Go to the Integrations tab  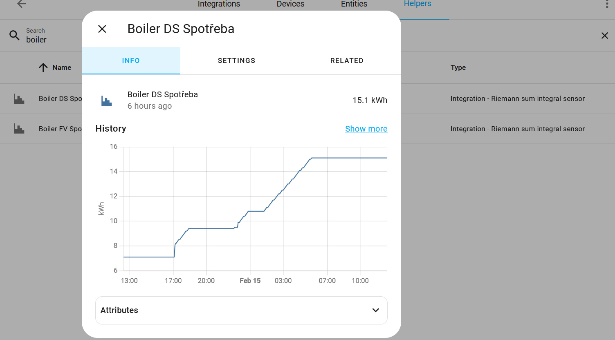pos(219,4)
